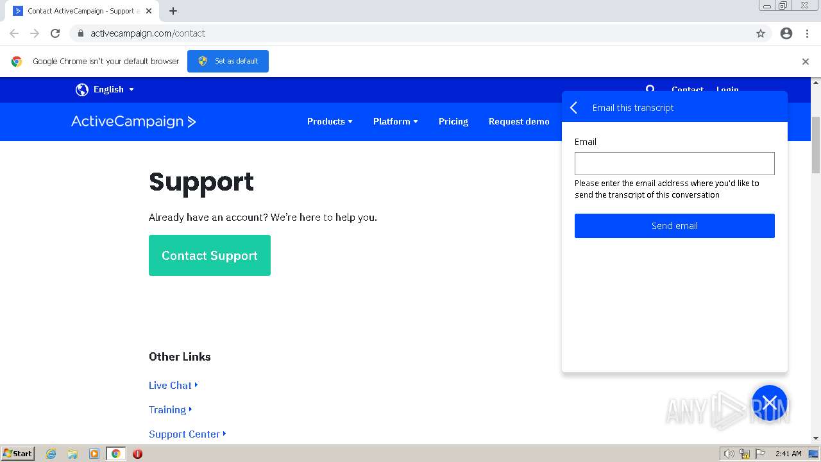This screenshot has height=462, width=821.
Task: Expand the Products menu
Action: point(330,121)
